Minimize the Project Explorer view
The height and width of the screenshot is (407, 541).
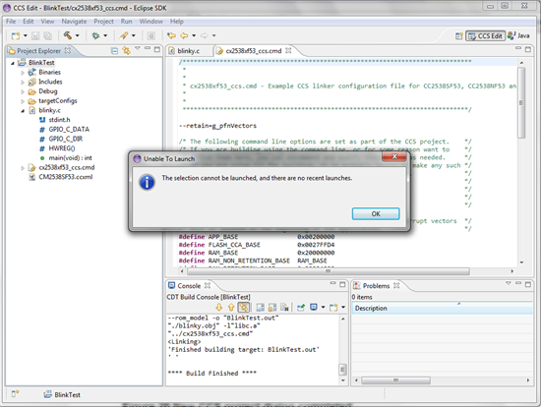(x=148, y=48)
